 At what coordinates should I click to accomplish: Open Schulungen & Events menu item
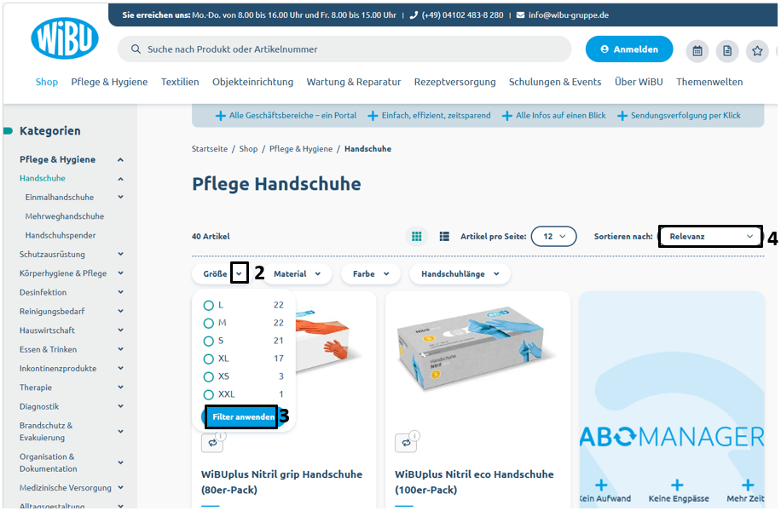point(555,82)
